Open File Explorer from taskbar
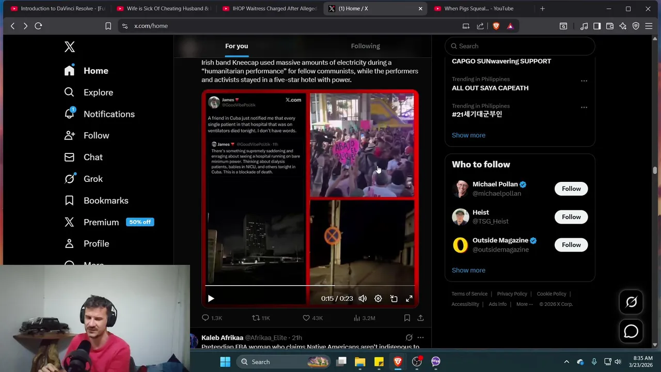Viewport: 661px width, 372px height. click(x=360, y=362)
